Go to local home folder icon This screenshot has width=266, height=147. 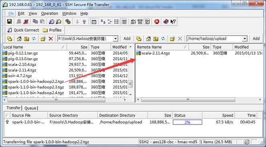click(x=19, y=39)
